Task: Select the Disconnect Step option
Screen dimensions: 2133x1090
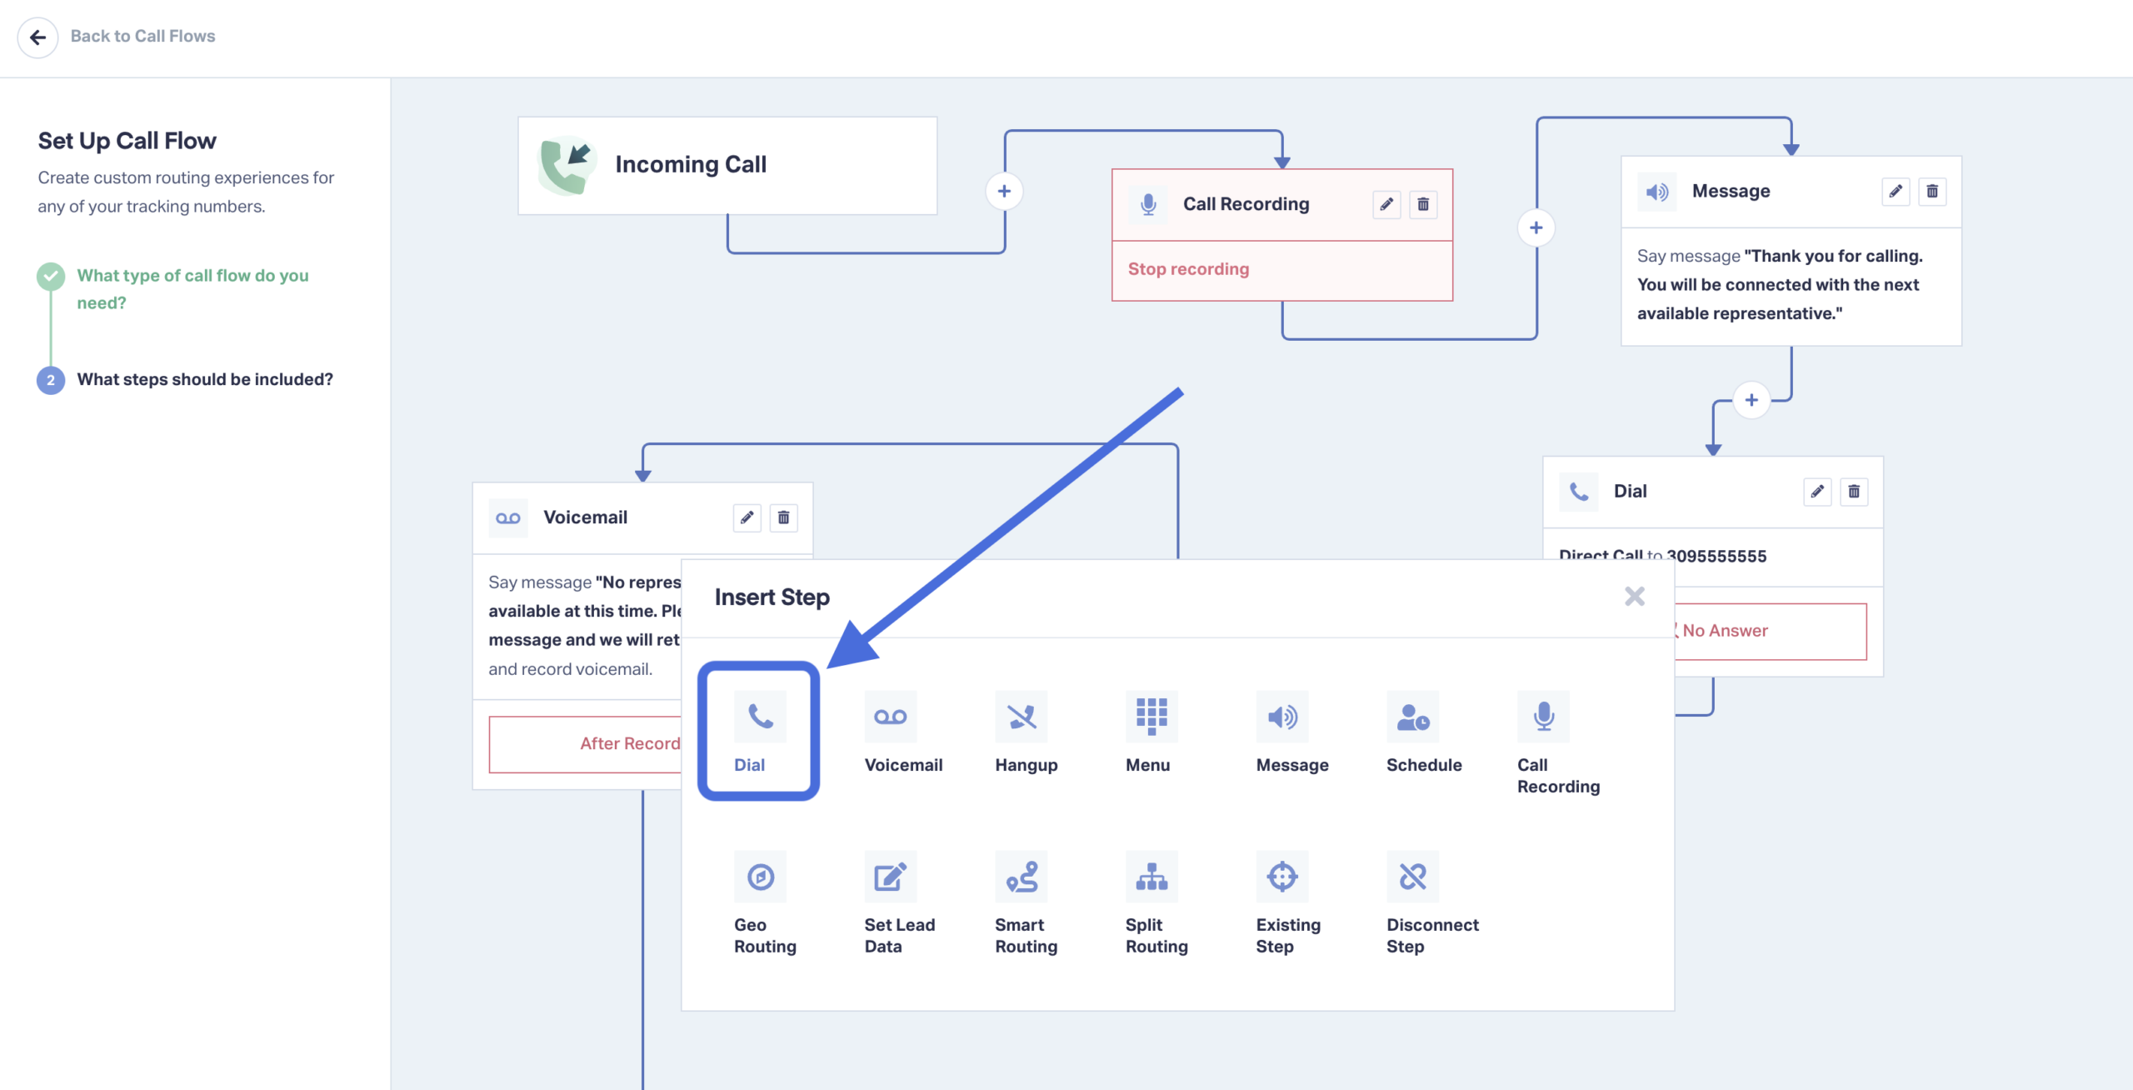Action: pyautogui.click(x=1432, y=903)
